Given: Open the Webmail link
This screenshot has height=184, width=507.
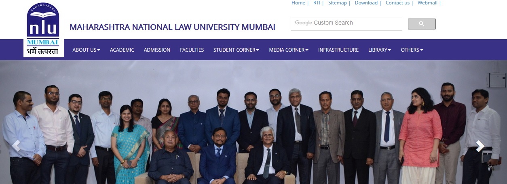Looking at the screenshot, I should [427, 3].
